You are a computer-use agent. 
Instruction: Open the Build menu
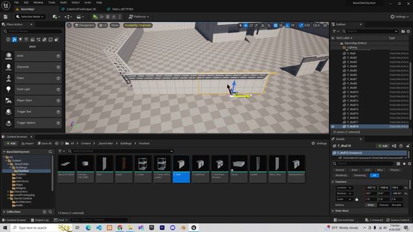pyautogui.click(x=63, y=3)
